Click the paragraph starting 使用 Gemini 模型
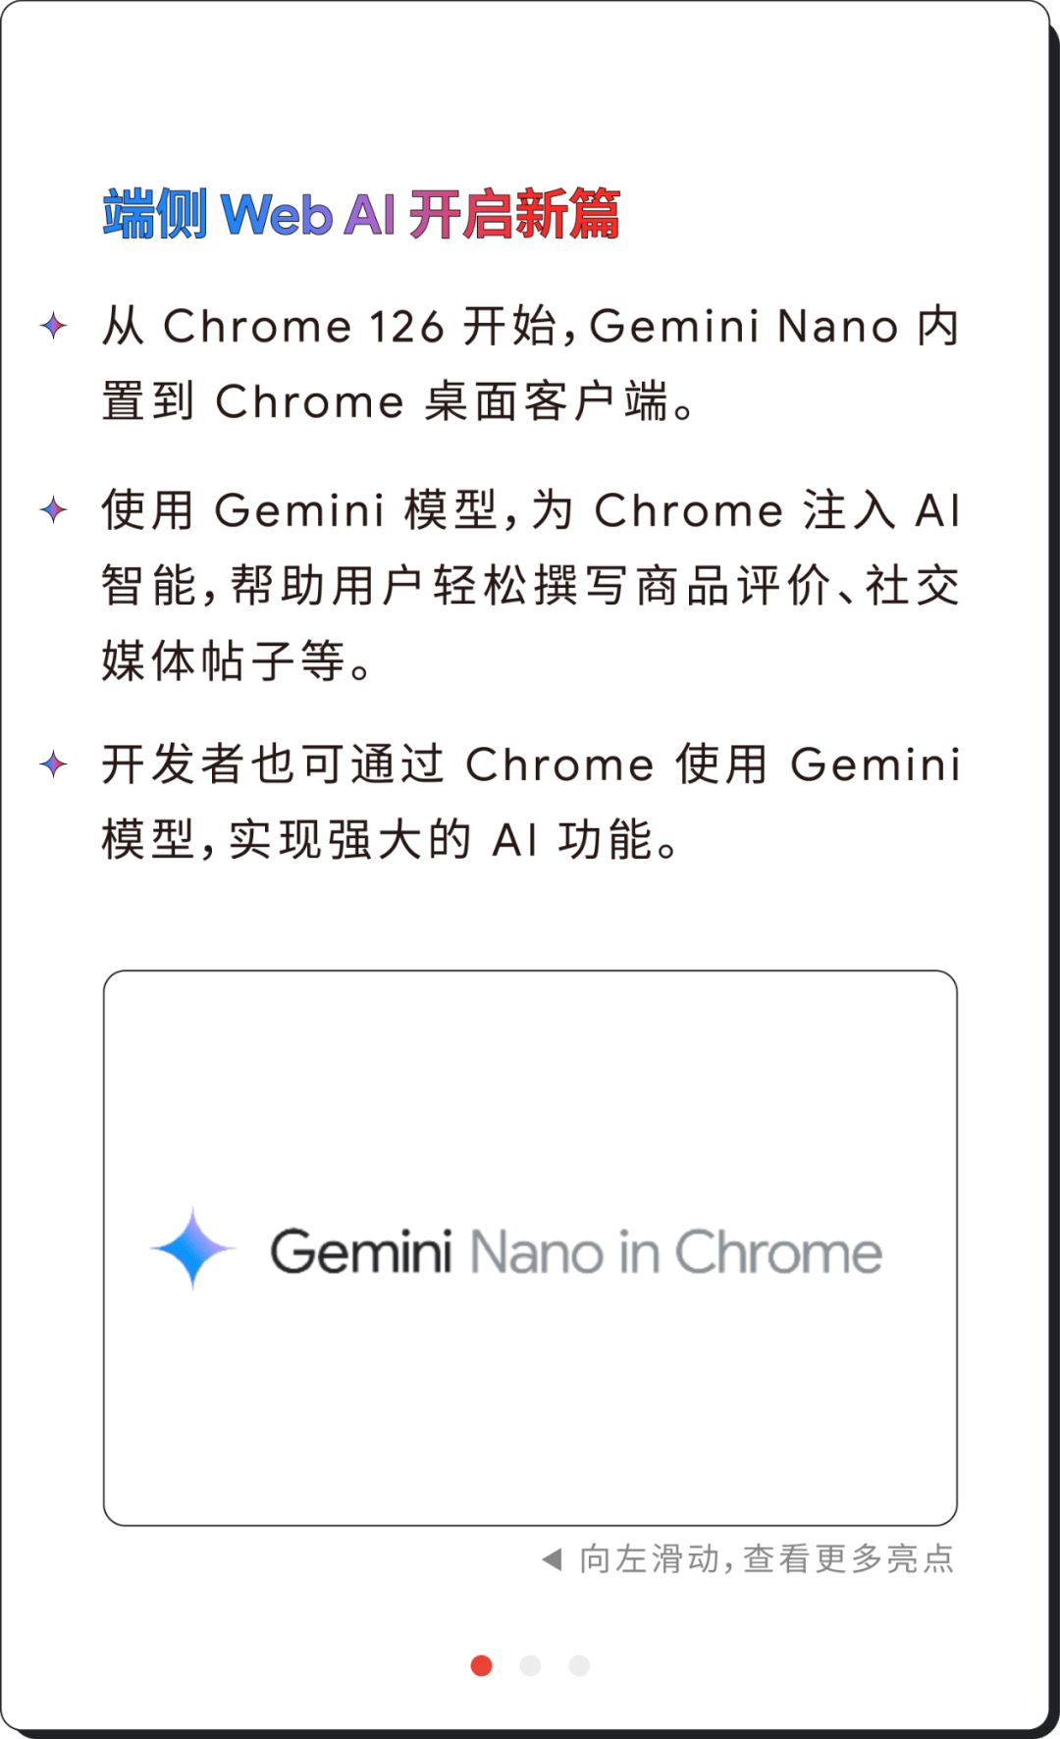 [x=530, y=586]
